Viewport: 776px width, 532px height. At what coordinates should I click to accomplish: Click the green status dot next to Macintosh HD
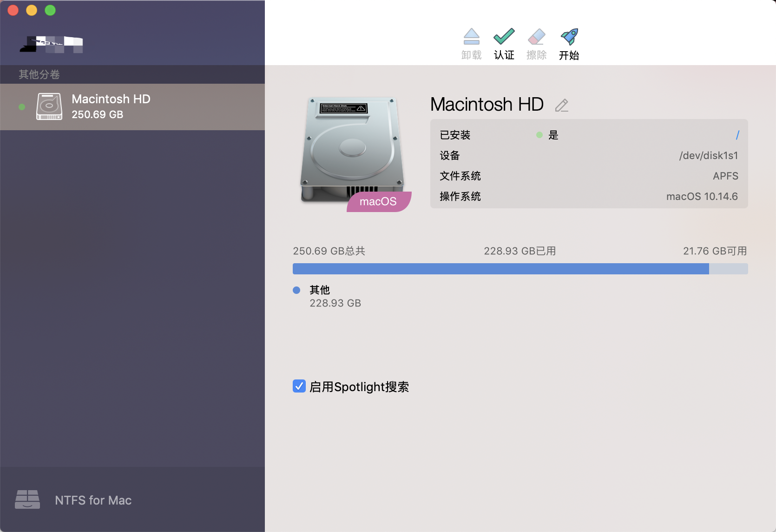[x=21, y=106]
